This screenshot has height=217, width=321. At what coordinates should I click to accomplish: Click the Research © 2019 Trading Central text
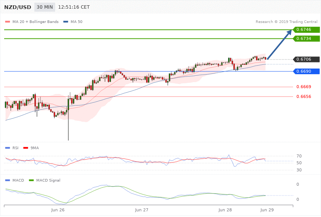pyautogui.click(x=286, y=21)
